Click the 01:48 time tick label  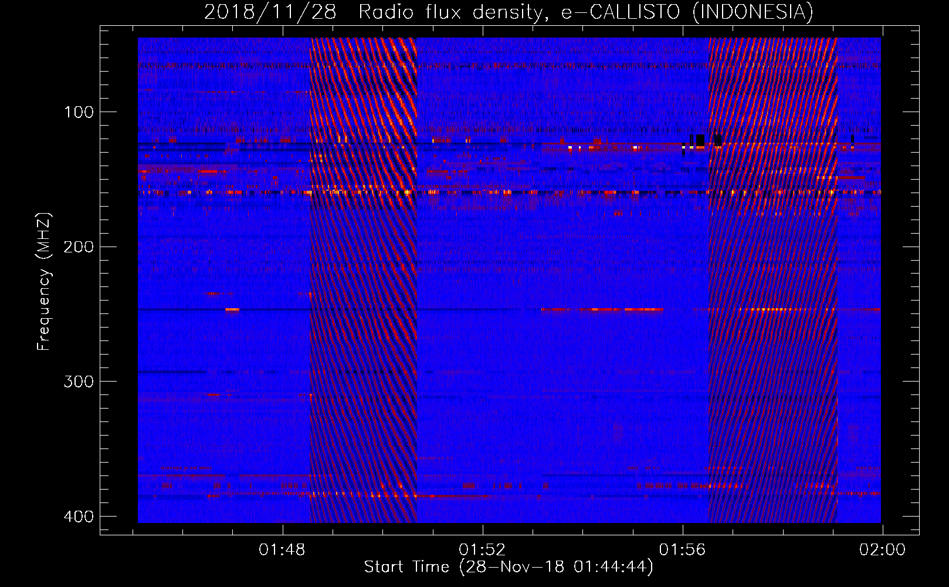click(x=282, y=550)
